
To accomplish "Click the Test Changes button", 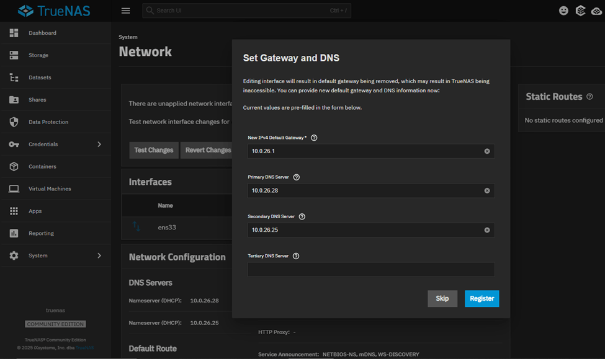I will click(154, 150).
